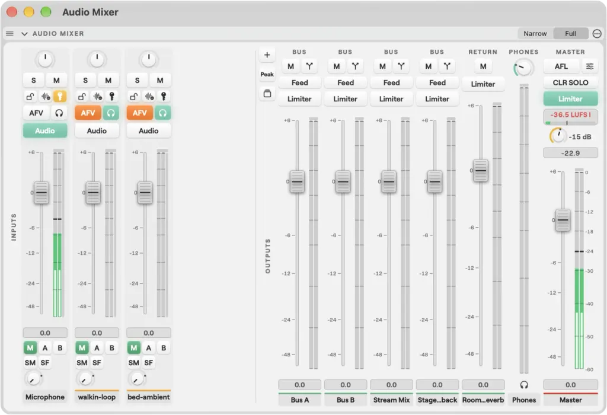Route walkin-loop to bus B
This screenshot has height=415, width=607.
[111, 347]
